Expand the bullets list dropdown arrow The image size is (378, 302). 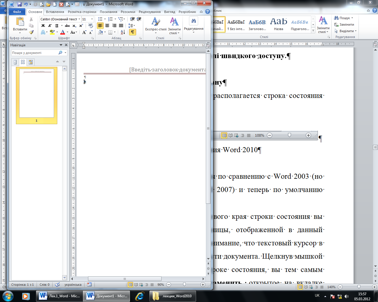click(x=105, y=19)
